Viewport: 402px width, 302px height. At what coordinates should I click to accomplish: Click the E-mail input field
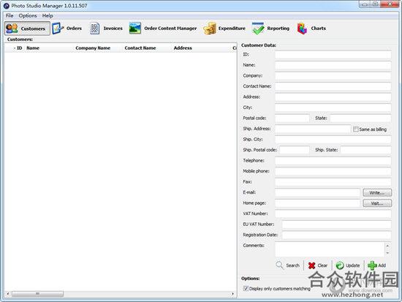318,192
